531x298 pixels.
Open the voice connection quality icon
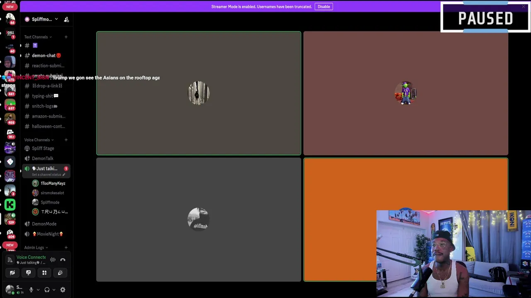click(10, 260)
